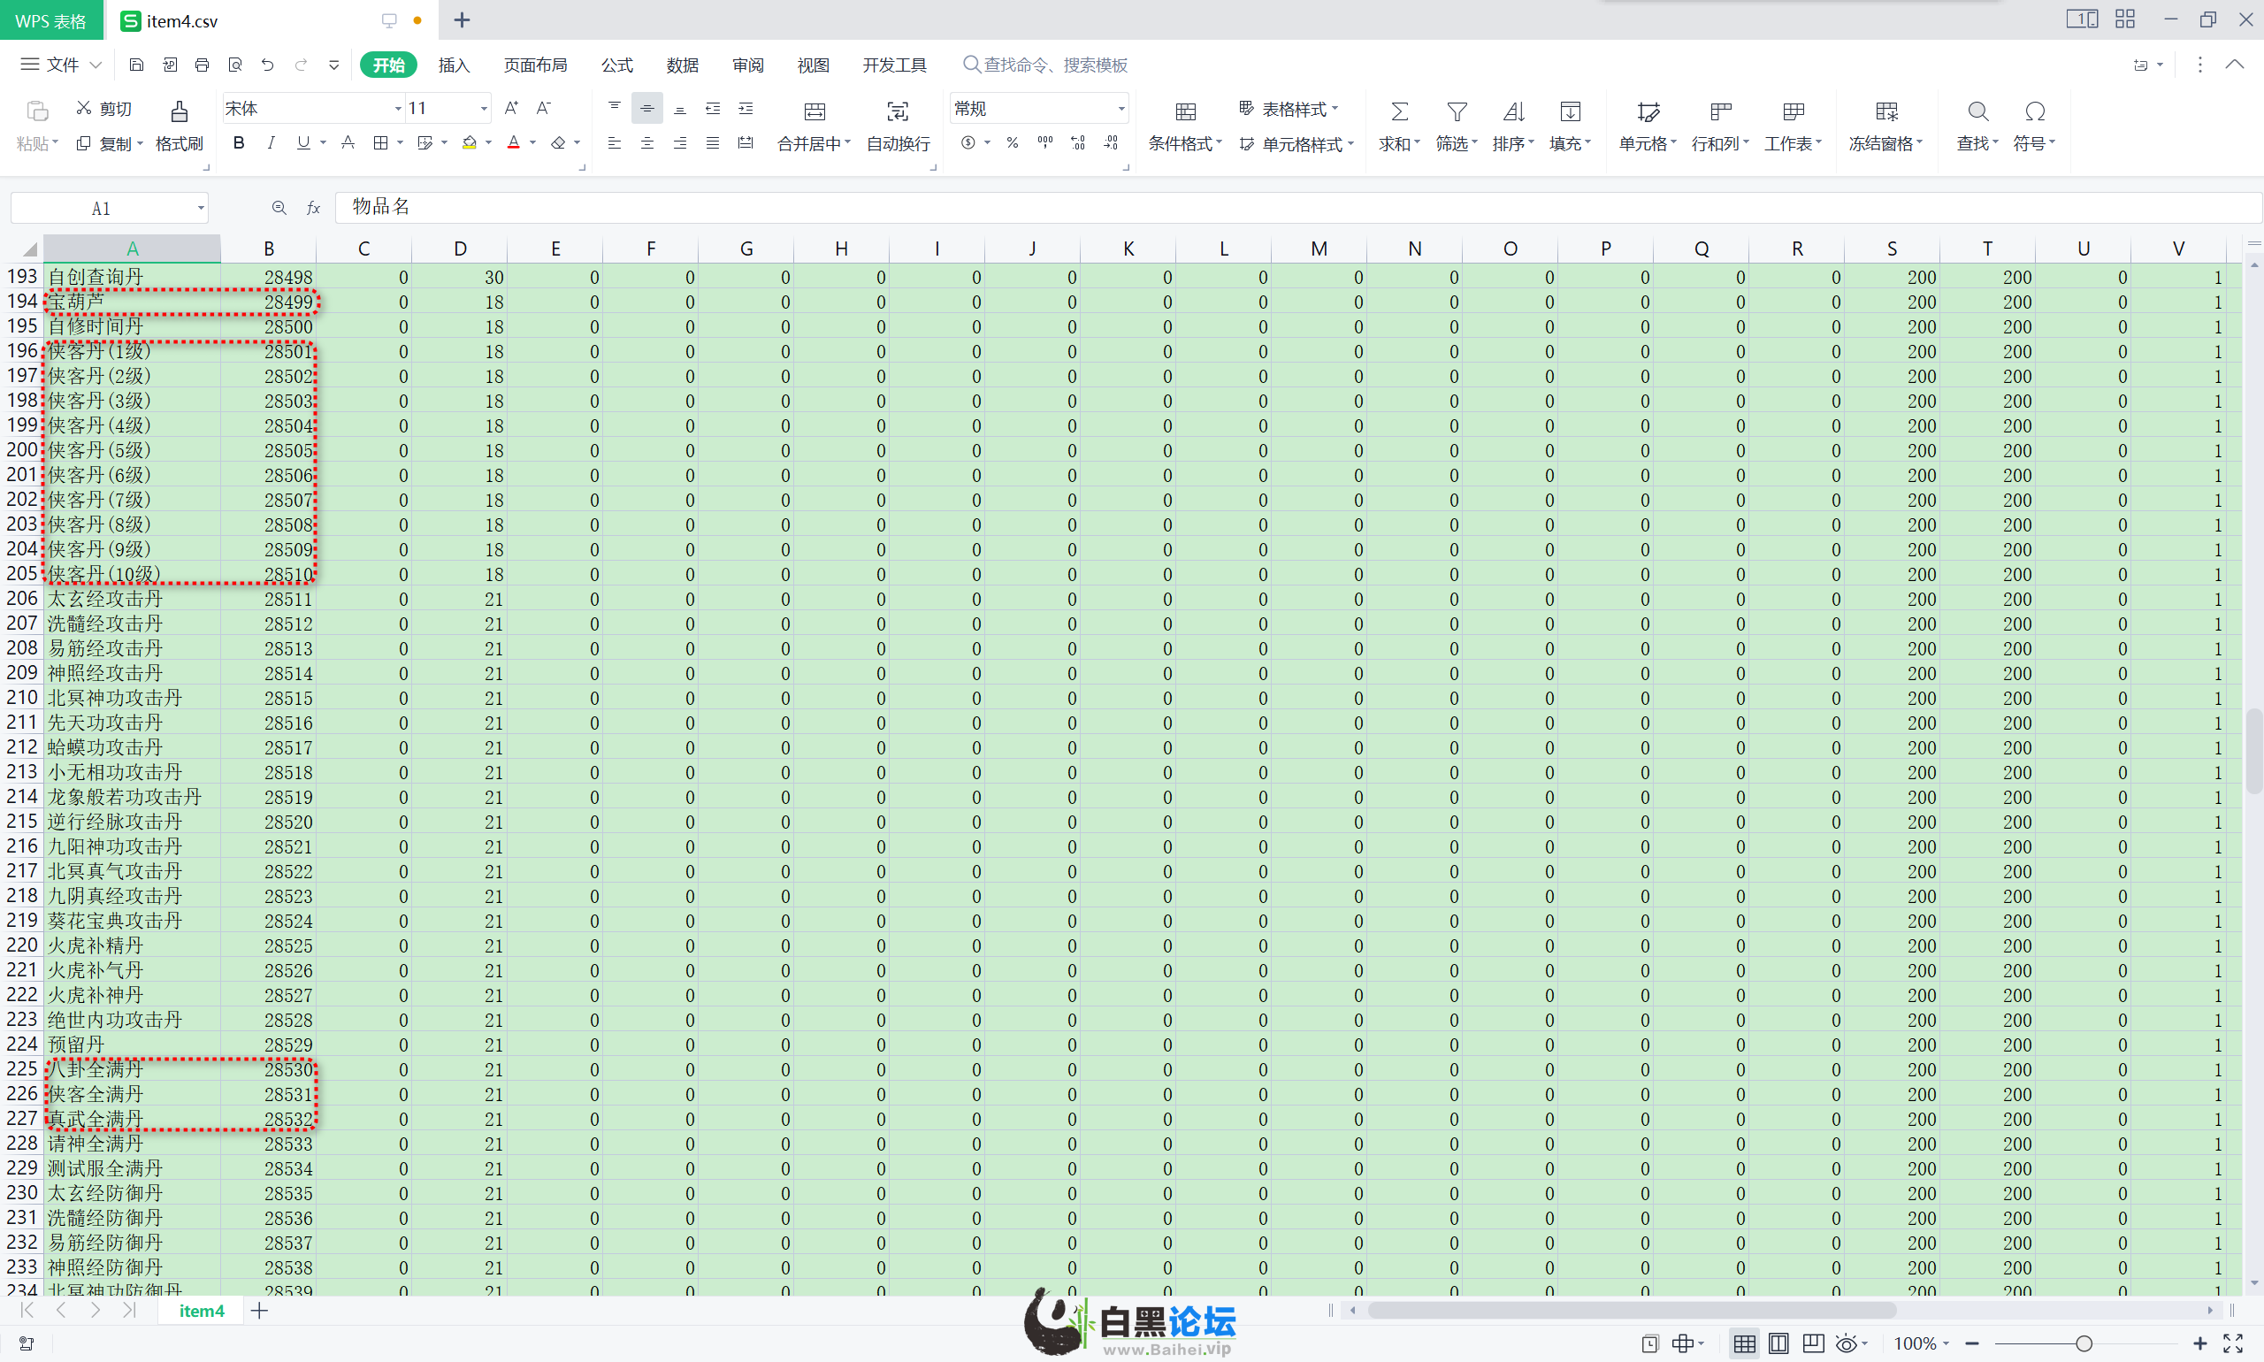
Task: Click the Freeze Panes icon
Action: click(x=1885, y=112)
